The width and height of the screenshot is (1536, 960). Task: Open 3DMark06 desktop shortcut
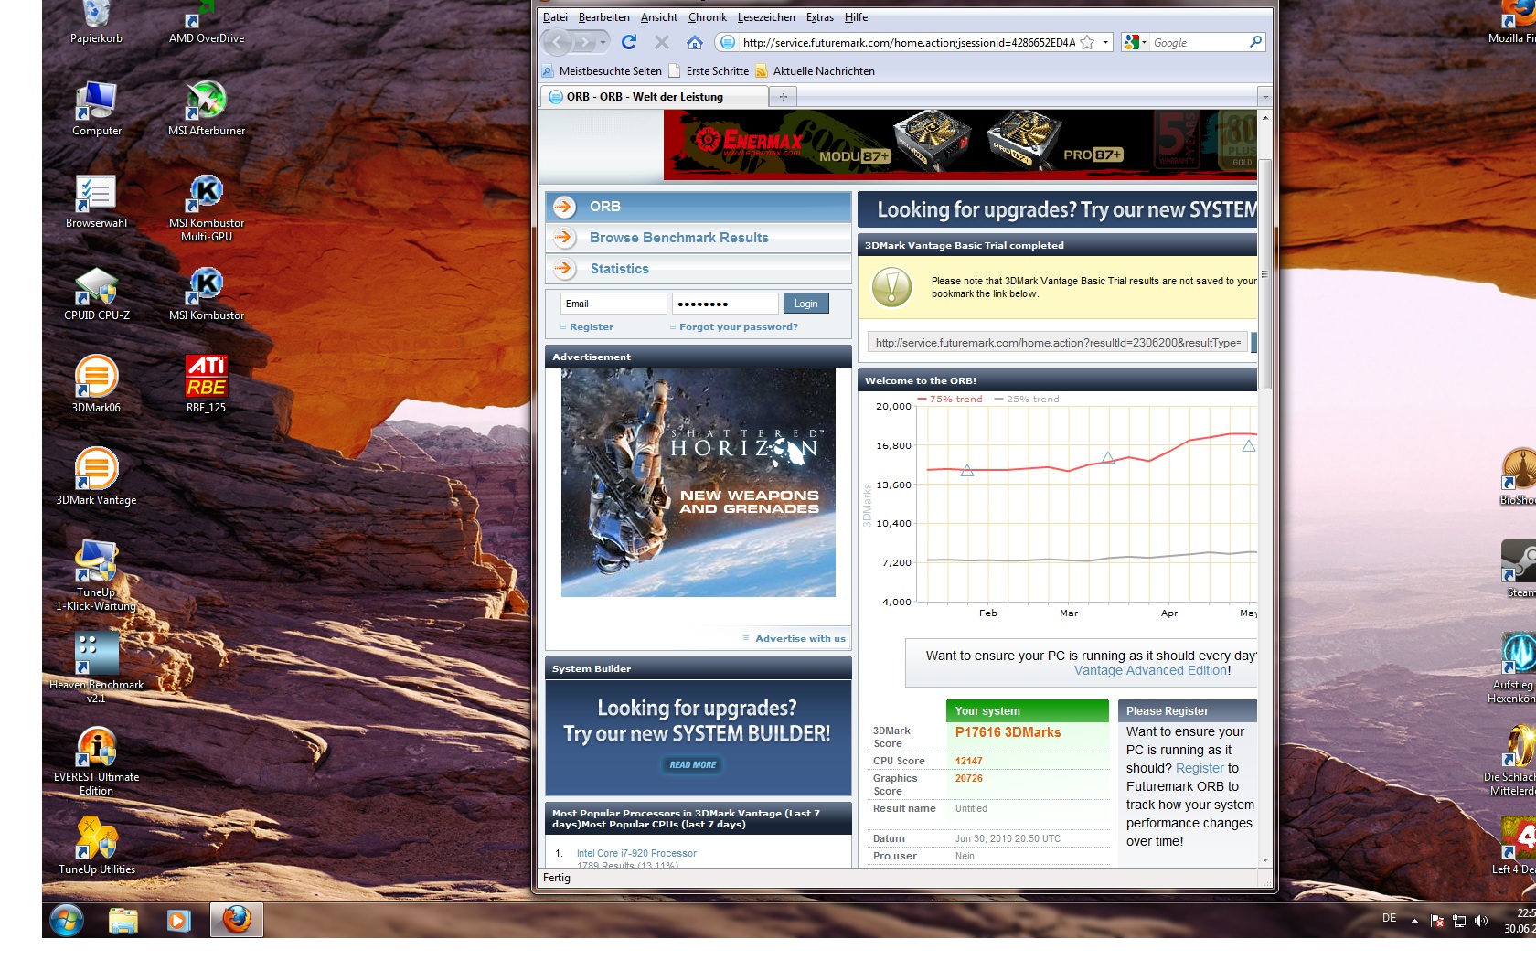tap(96, 386)
